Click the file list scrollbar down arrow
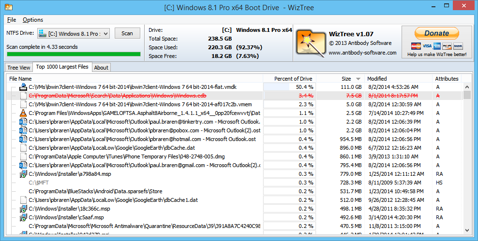 (467, 230)
